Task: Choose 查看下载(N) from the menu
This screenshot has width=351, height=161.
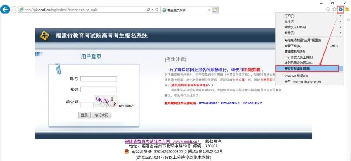Action: (x=309, y=46)
